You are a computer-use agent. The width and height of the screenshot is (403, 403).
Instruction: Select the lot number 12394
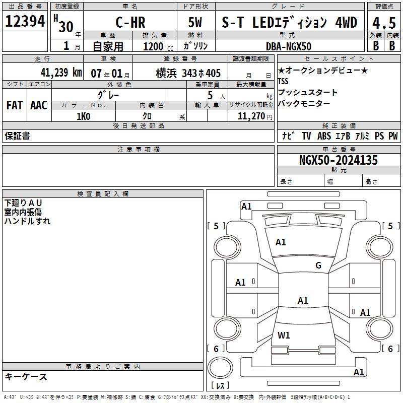[25, 22]
